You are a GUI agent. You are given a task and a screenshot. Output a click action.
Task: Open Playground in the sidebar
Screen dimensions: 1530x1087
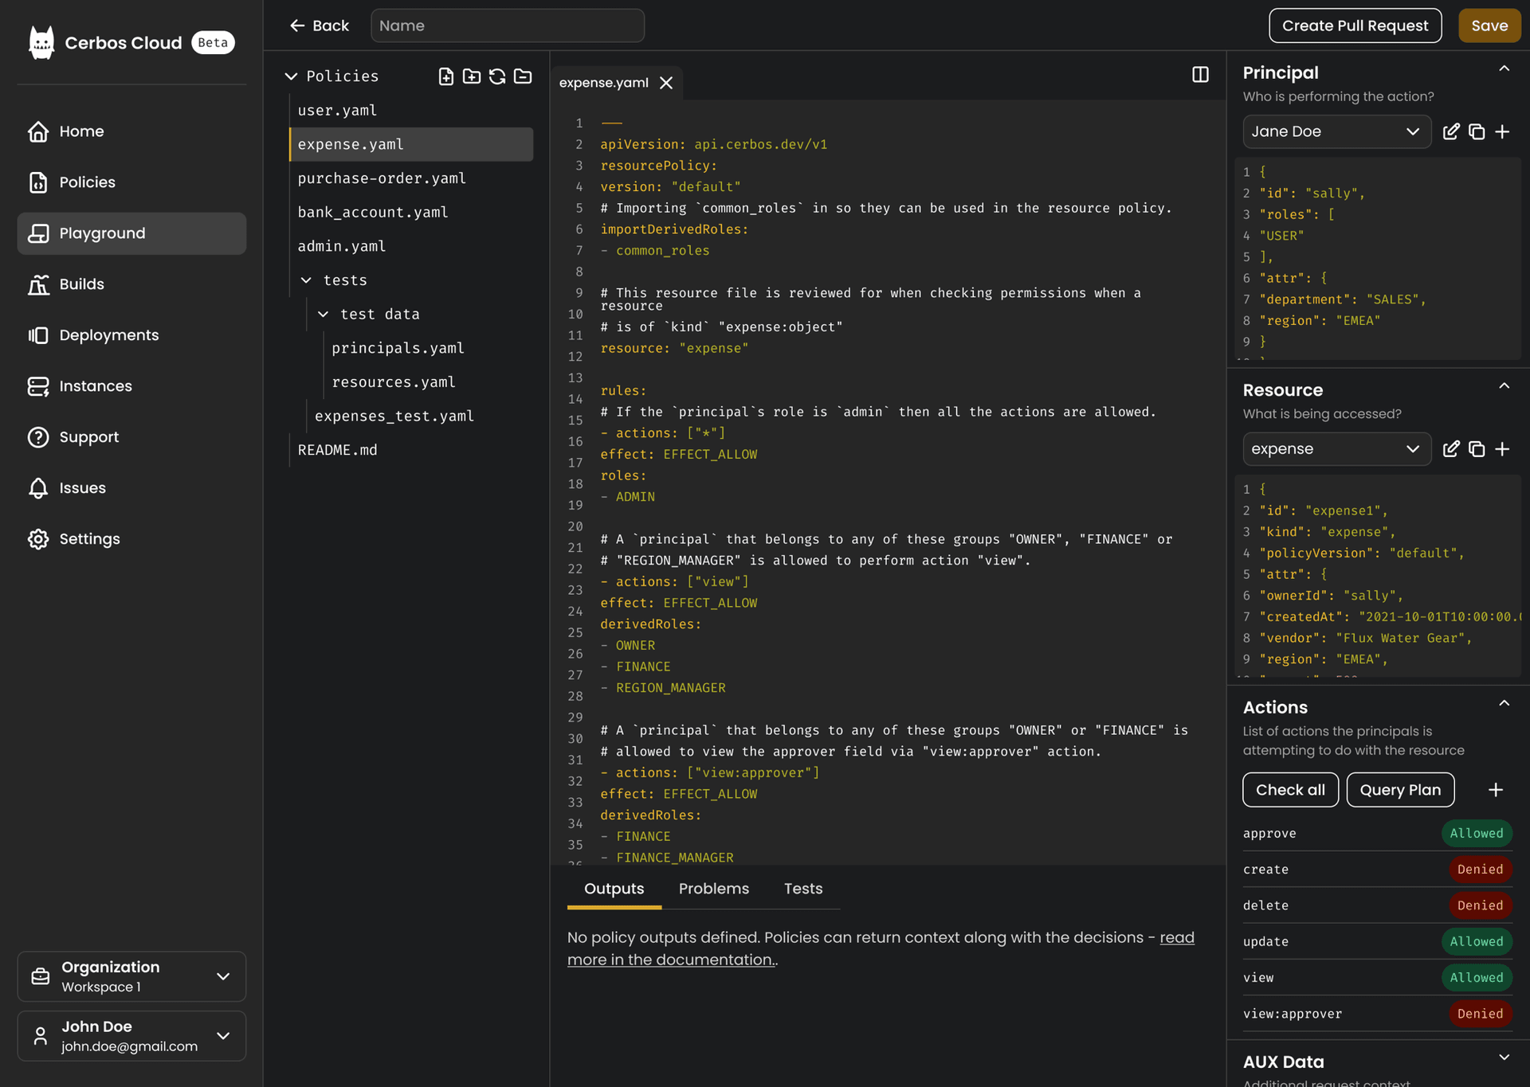(131, 233)
